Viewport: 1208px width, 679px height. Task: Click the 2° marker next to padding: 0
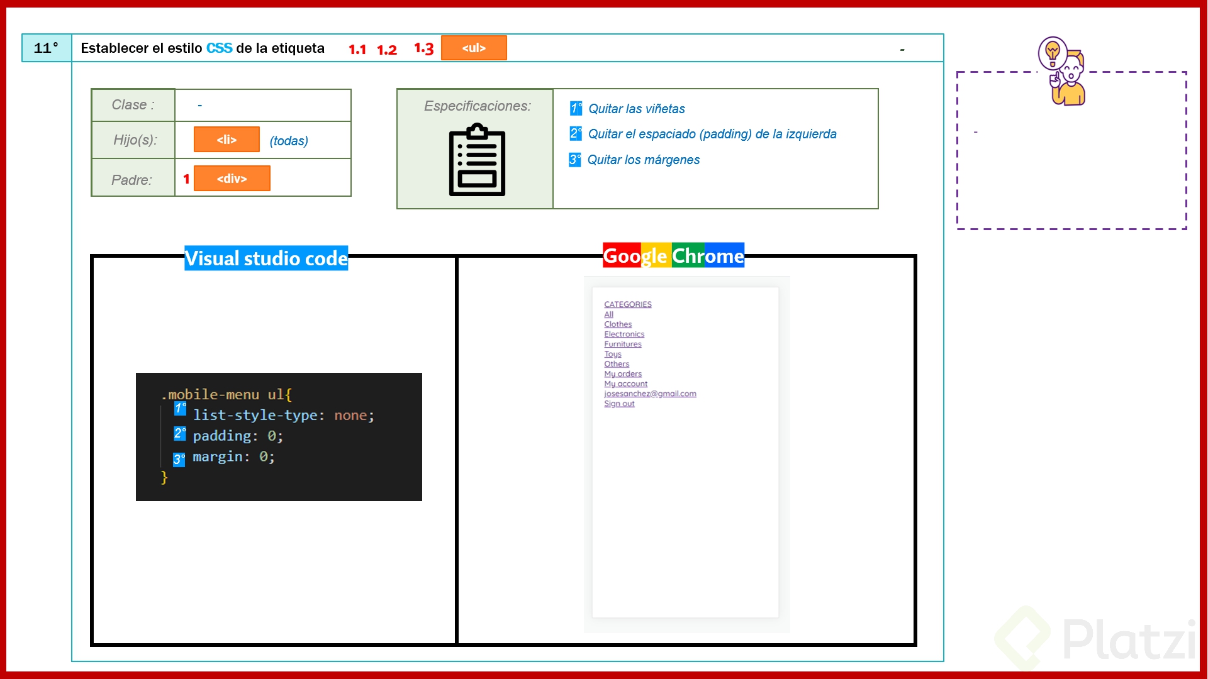click(179, 434)
